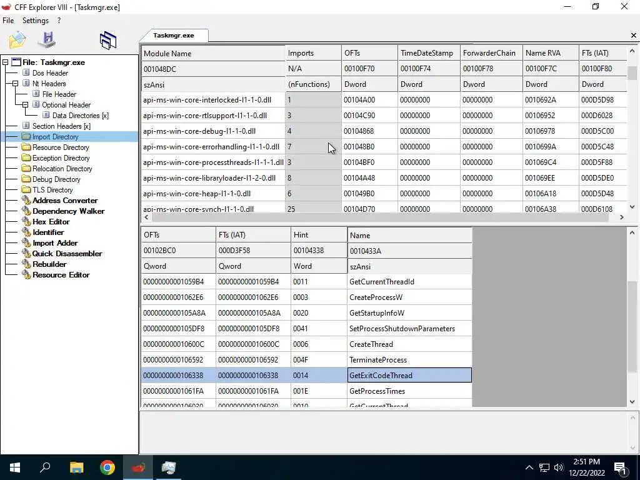The width and height of the screenshot is (640, 480).
Task: Select api-ms-win-core-rtlsupport-l1-1-0.dll module row
Action: pos(384,115)
